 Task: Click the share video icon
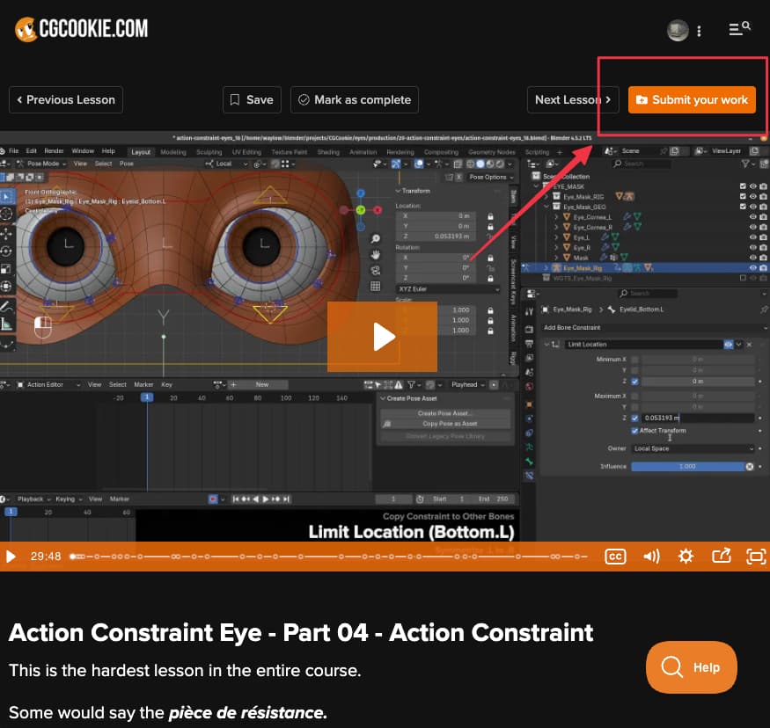pos(722,556)
